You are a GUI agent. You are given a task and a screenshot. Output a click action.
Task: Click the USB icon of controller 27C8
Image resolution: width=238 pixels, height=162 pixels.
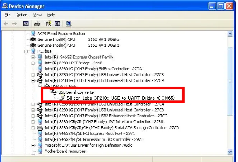[40, 75]
